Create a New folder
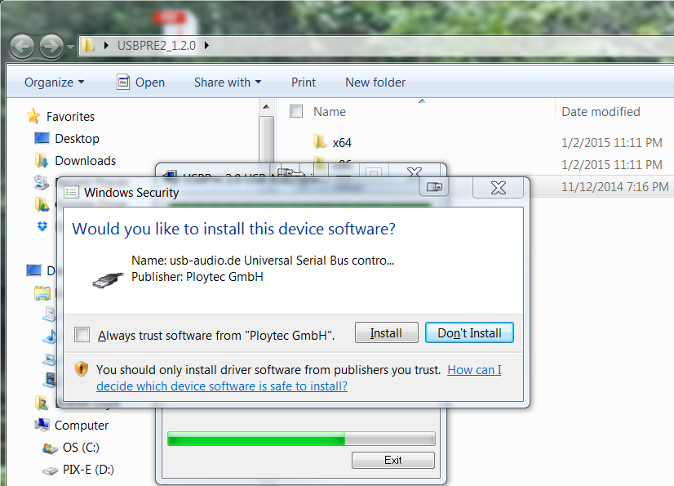The width and height of the screenshot is (674, 486). (375, 82)
